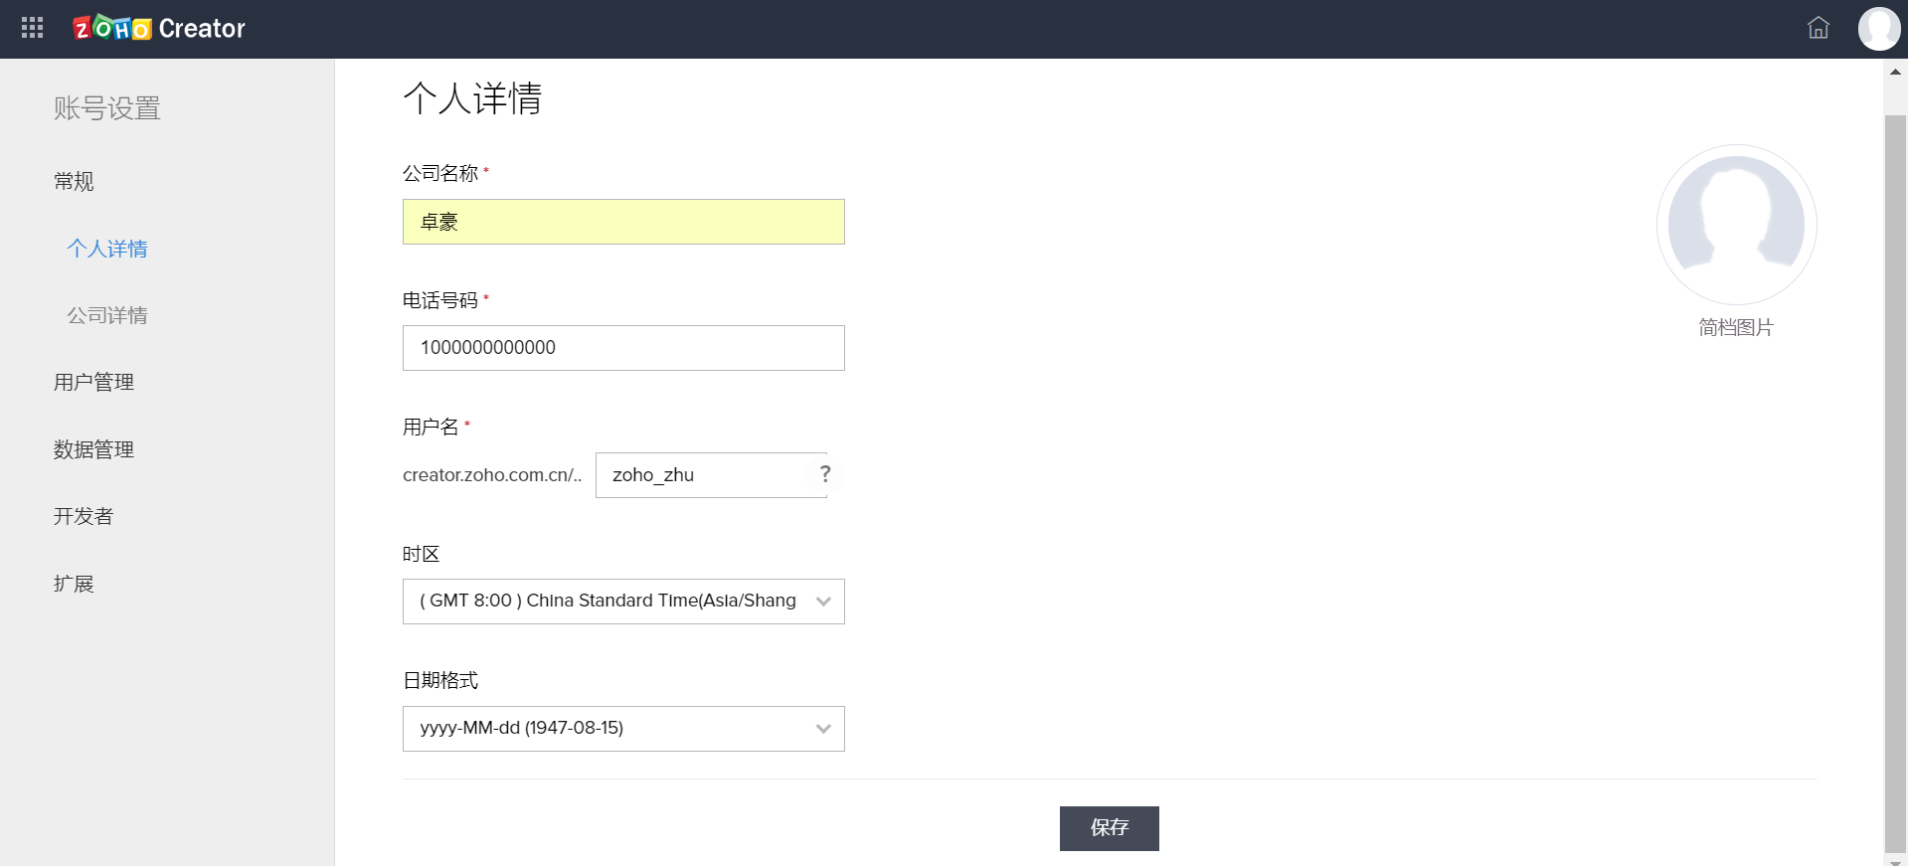The width and height of the screenshot is (1908, 866).
Task: Open the 开发者 section
Action: 84,516
